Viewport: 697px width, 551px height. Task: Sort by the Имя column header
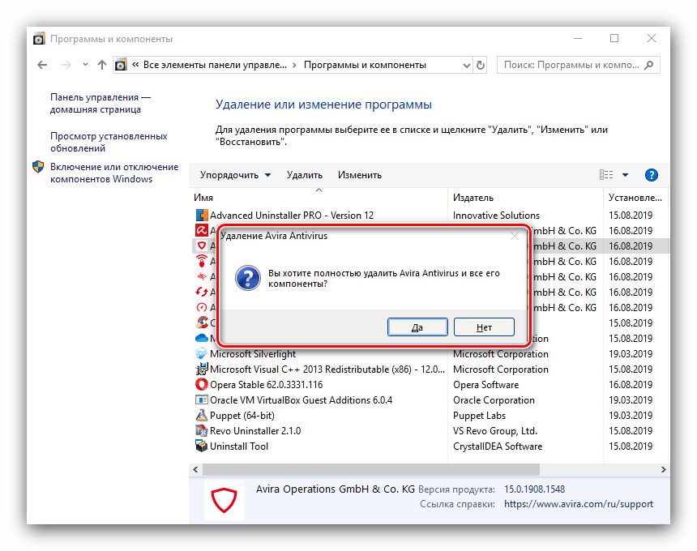tap(319, 198)
